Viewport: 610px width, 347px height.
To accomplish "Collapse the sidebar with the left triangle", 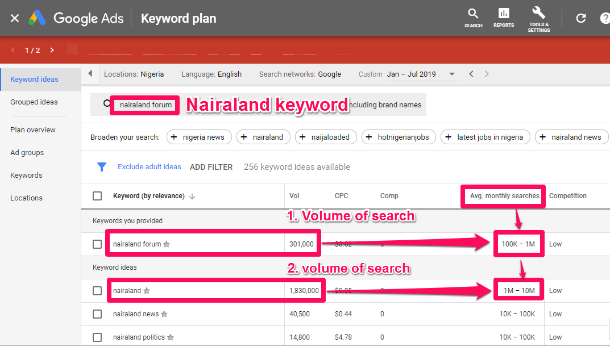I will pyautogui.click(x=90, y=74).
